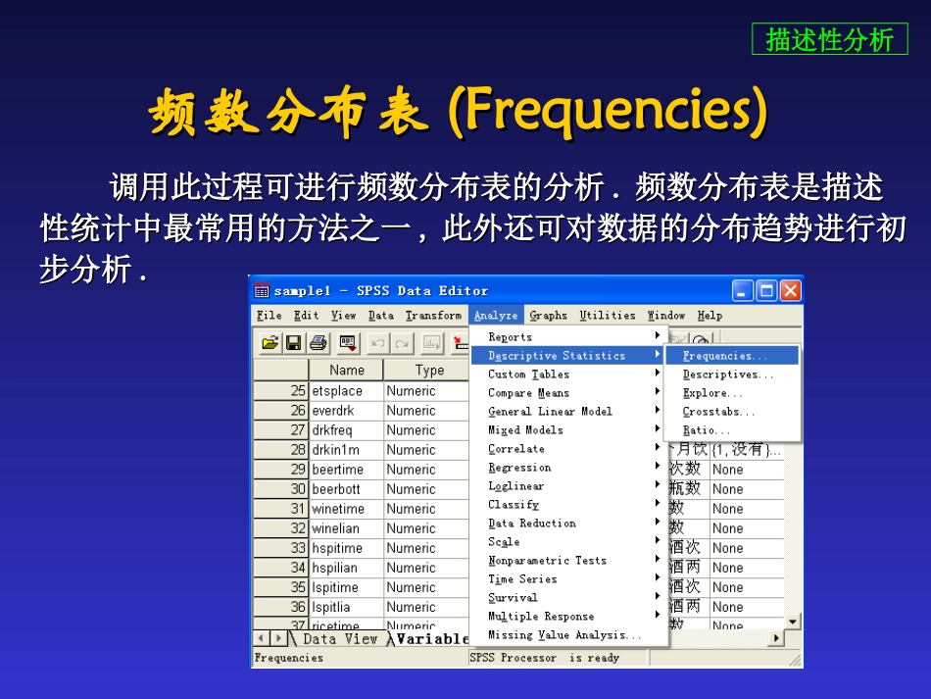Expand the General Linear Model submenu

569,411
